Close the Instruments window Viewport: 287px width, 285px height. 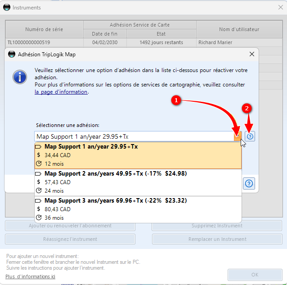point(281,7)
